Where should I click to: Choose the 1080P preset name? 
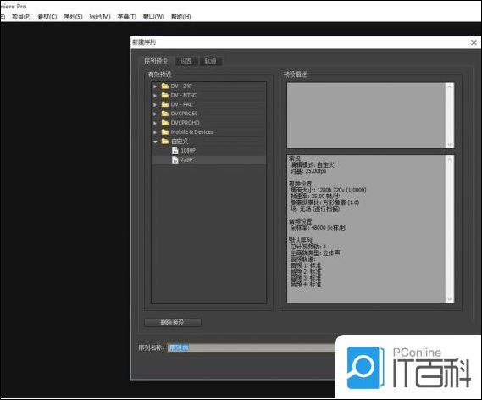tap(188, 150)
